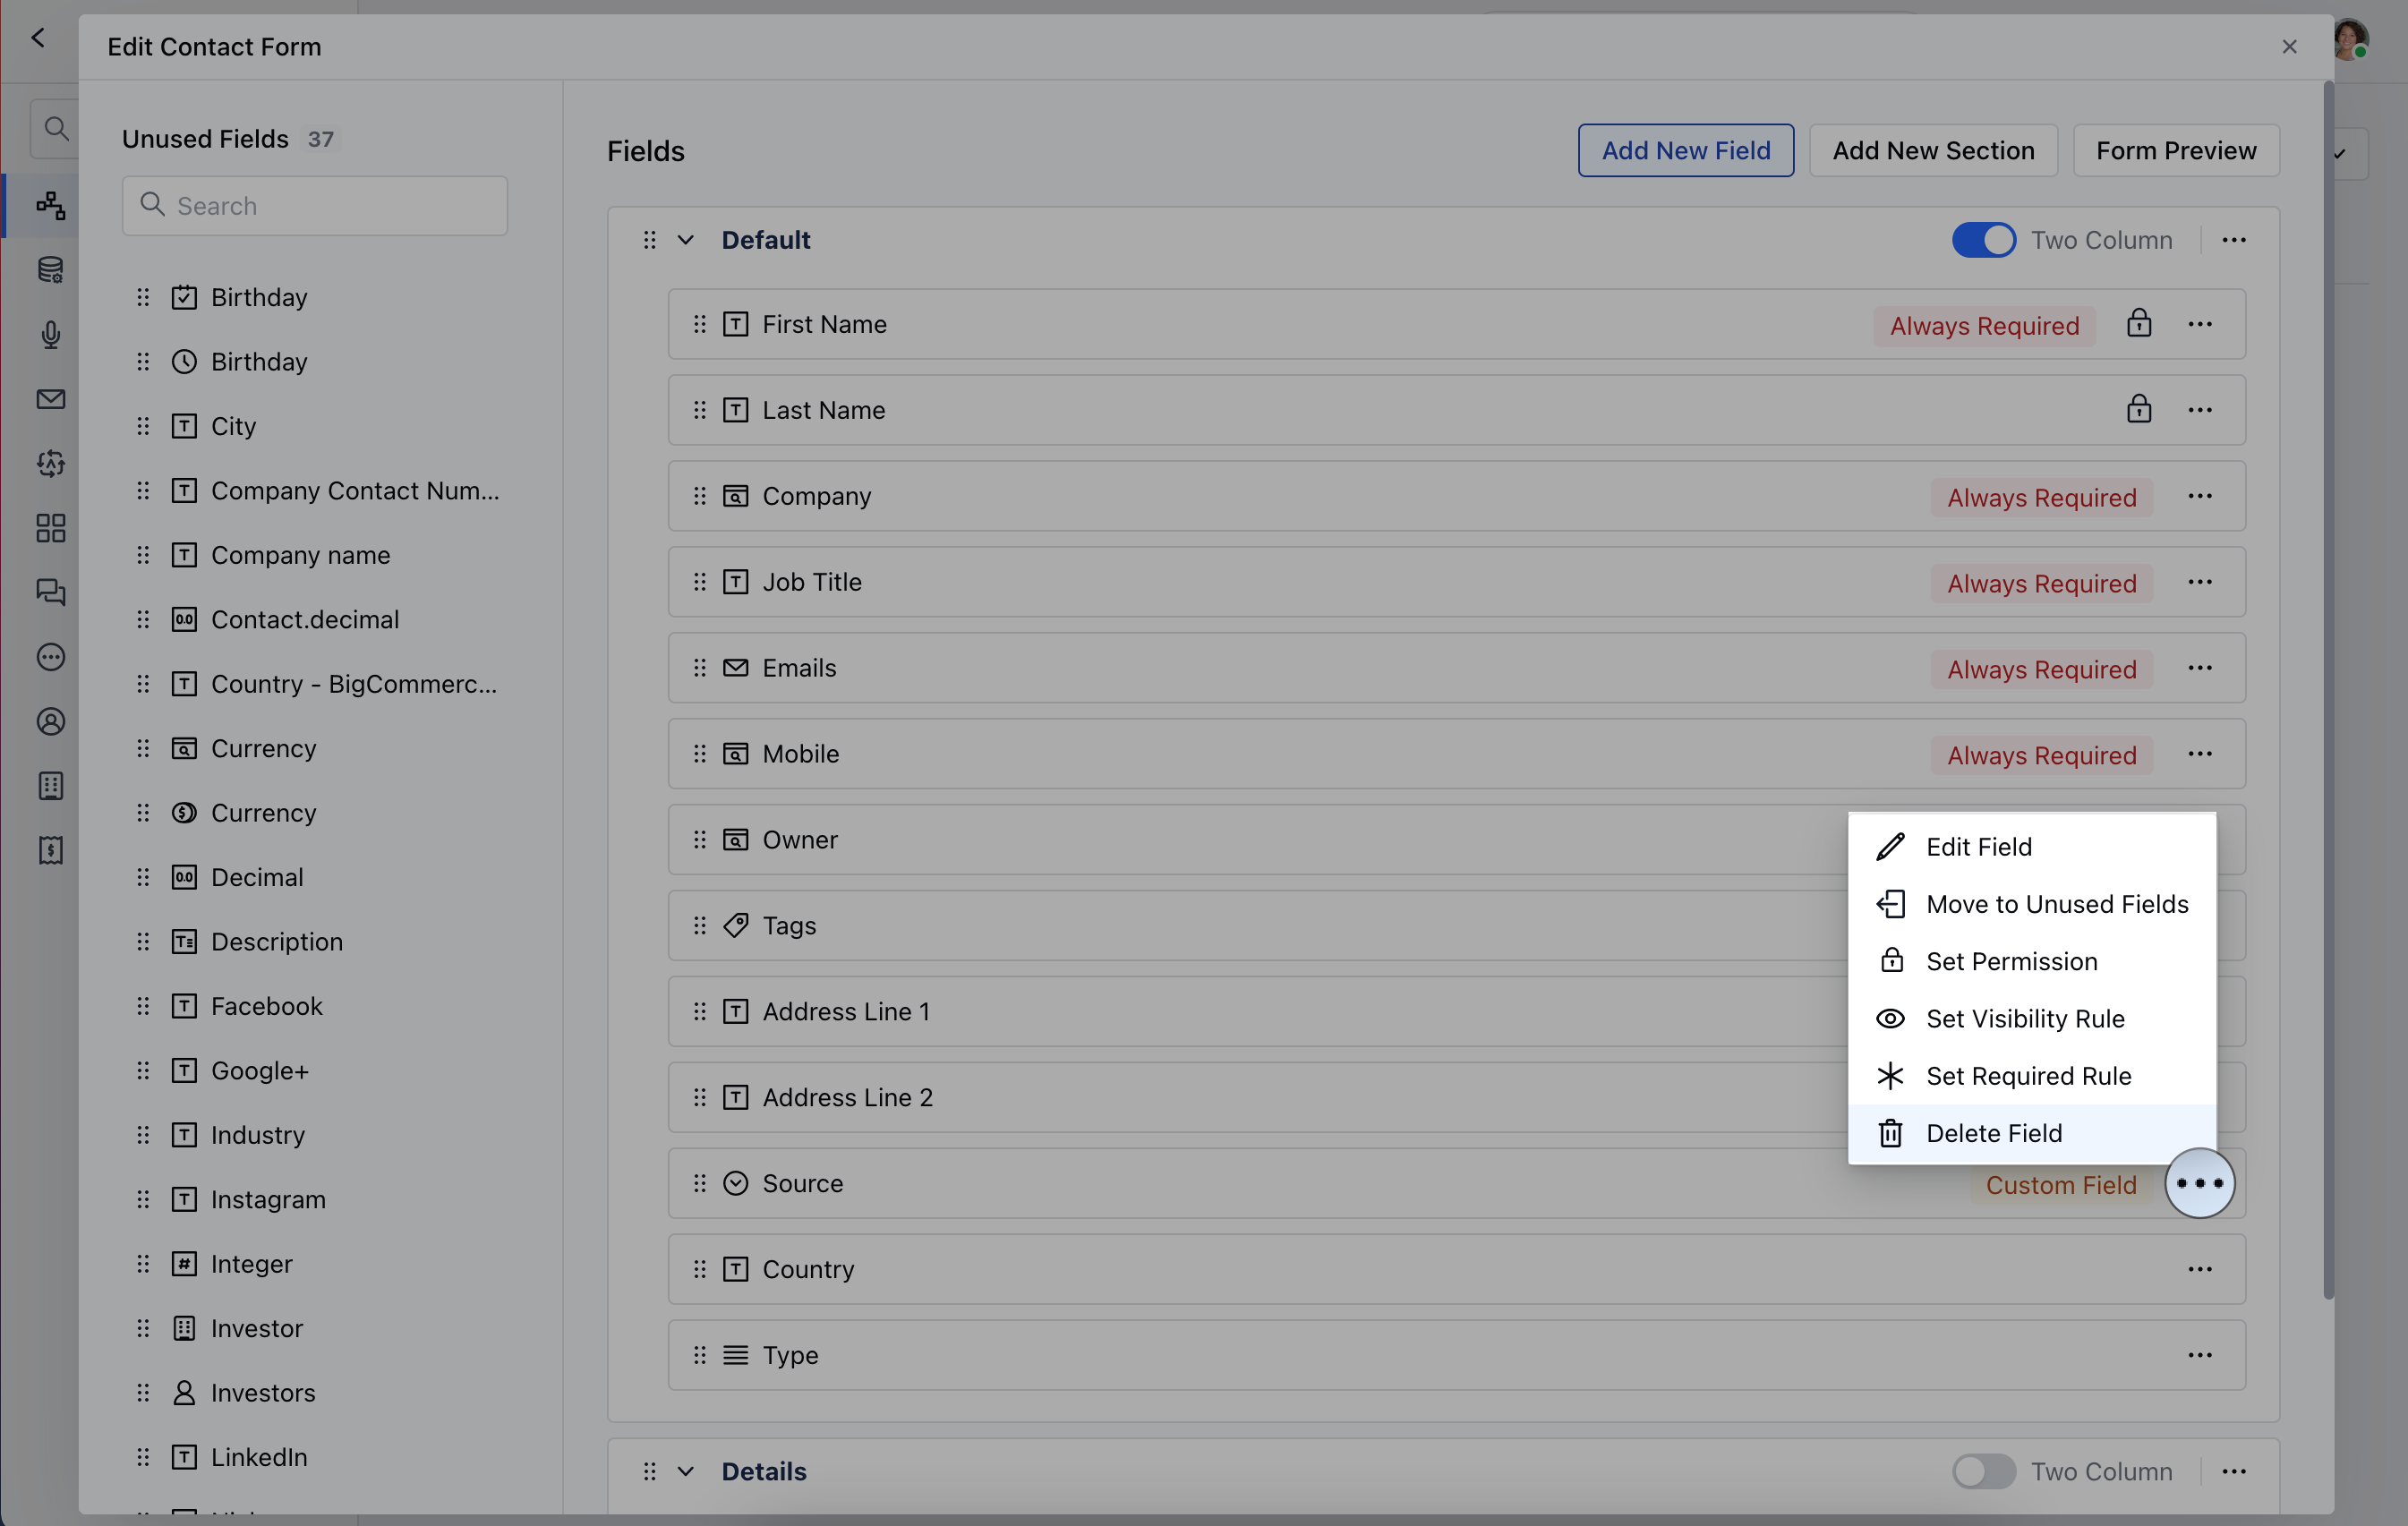The image size is (2408, 1526).
Task: Click the clock icon of second Birthday field
Action: tap(184, 361)
